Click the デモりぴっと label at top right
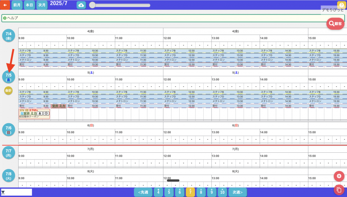Screen dimensions: 347x197 [333, 10]
